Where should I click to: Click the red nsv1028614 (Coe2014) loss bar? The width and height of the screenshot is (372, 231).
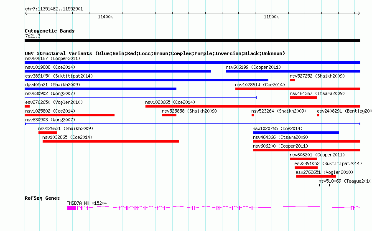point(298,89)
